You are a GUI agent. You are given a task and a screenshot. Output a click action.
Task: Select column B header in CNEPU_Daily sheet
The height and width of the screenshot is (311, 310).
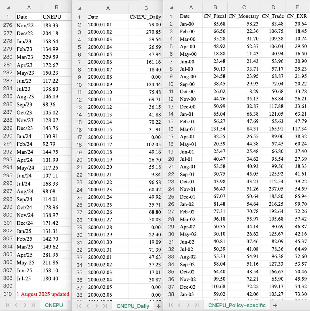click(146, 8)
